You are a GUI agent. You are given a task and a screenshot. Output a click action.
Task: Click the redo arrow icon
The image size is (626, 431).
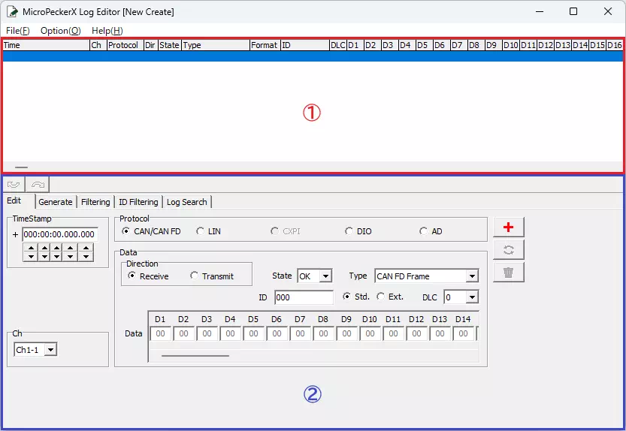37,184
